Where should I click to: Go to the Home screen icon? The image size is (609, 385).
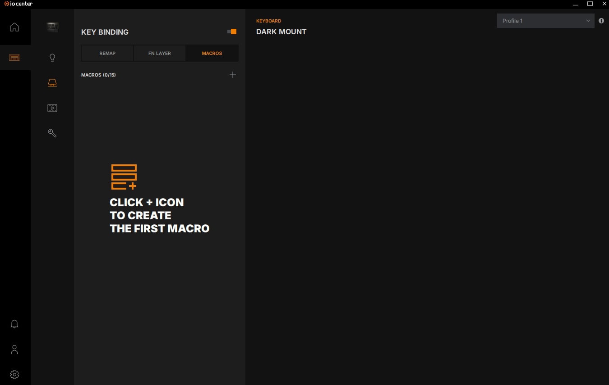14,27
